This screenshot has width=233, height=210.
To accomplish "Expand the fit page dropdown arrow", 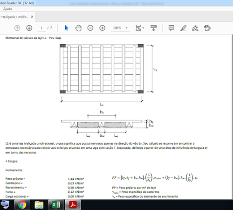I will (x=143, y=28).
